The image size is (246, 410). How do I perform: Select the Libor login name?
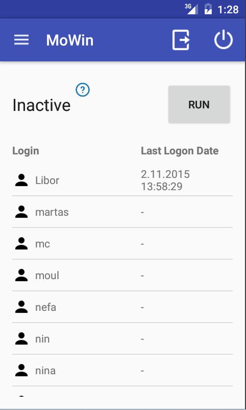point(47,180)
